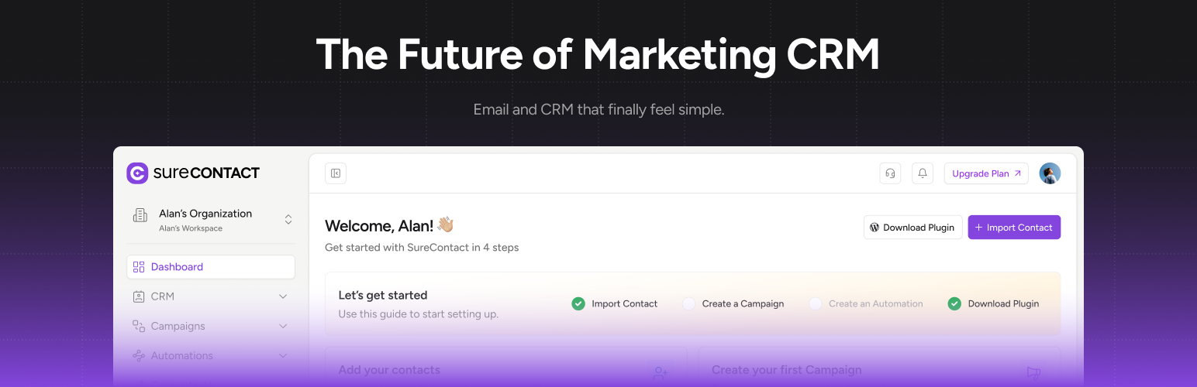This screenshot has height=387, width=1197.
Task: Click the user profile avatar
Action: 1050,173
